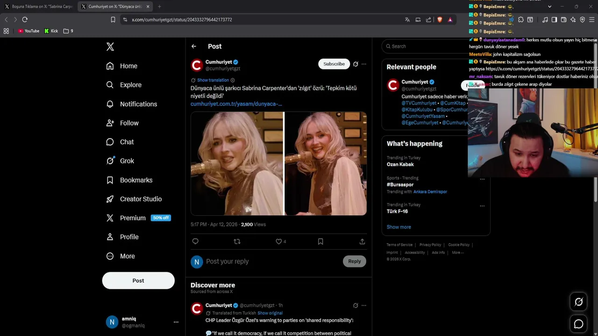The height and width of the screenshot is (336, 598).
Task: Share the post via share icon
Action: click(362, 241)
